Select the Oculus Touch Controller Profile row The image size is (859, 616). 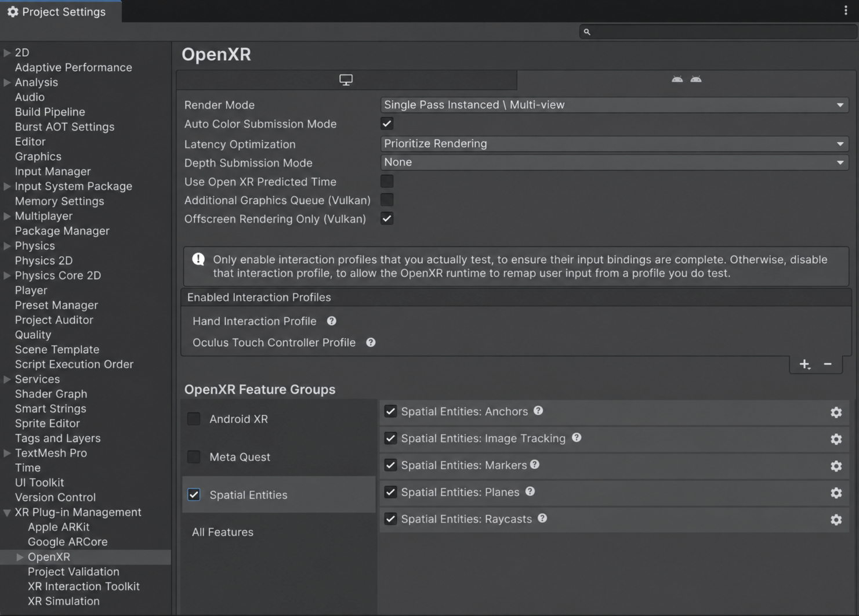516,343
